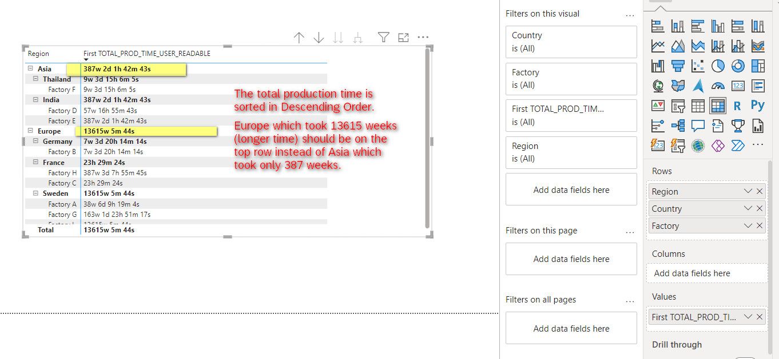779x359 pixels.
Task: Turn on Drill down single arrow
Action: coord(319,38)
